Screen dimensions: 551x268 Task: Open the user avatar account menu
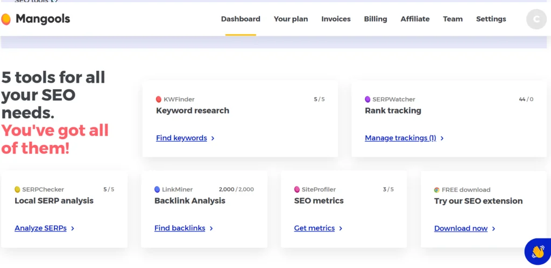(536, 19)
